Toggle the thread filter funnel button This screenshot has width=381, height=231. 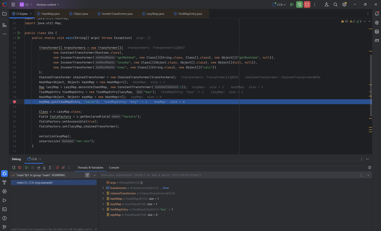87,175
